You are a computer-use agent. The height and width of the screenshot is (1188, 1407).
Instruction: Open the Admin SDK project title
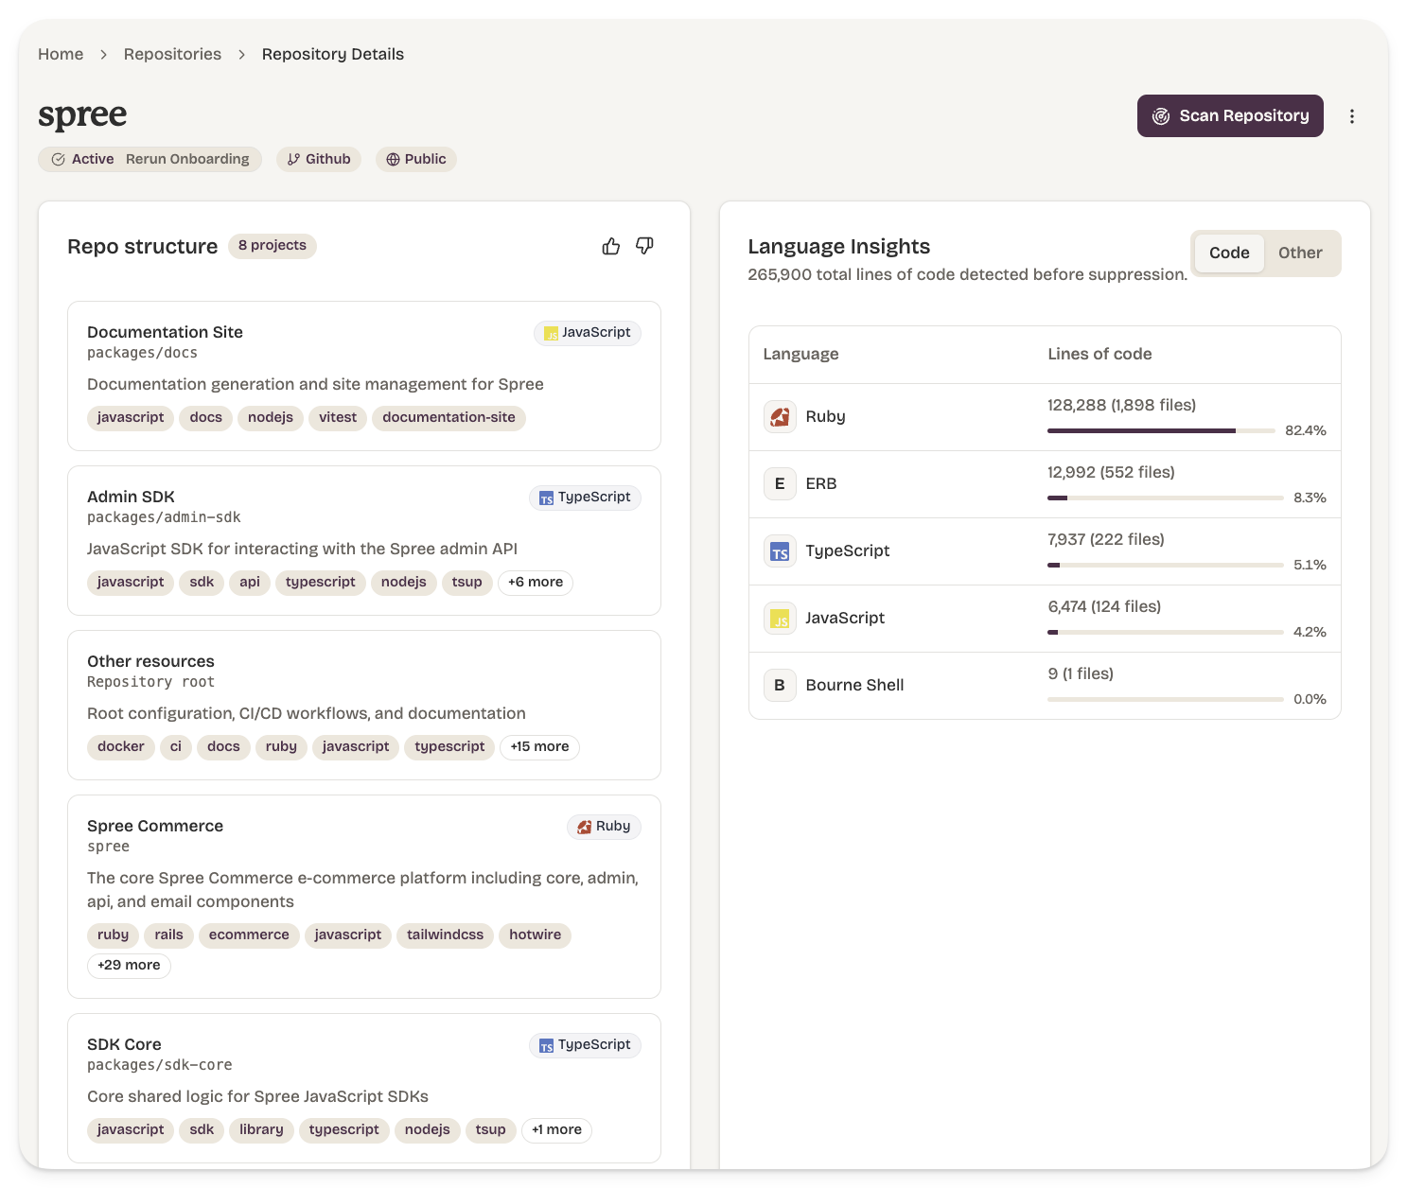pos(131,497)
